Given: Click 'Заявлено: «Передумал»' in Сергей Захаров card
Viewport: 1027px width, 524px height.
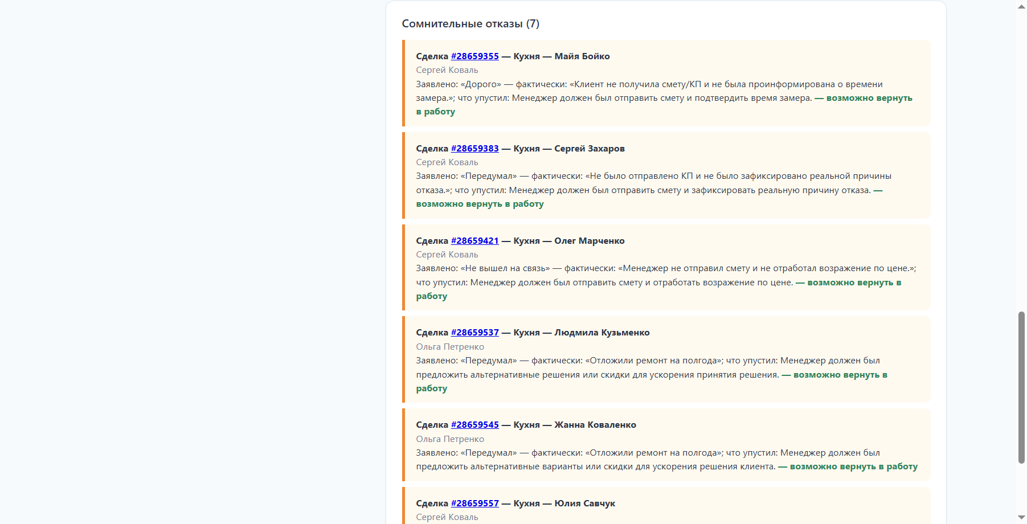Looking at the screenshot, I should (467, 176).
